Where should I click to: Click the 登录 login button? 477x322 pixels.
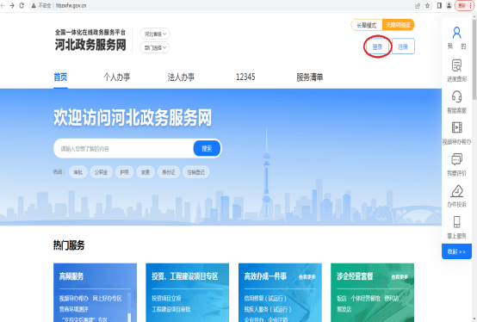(377, 46)
